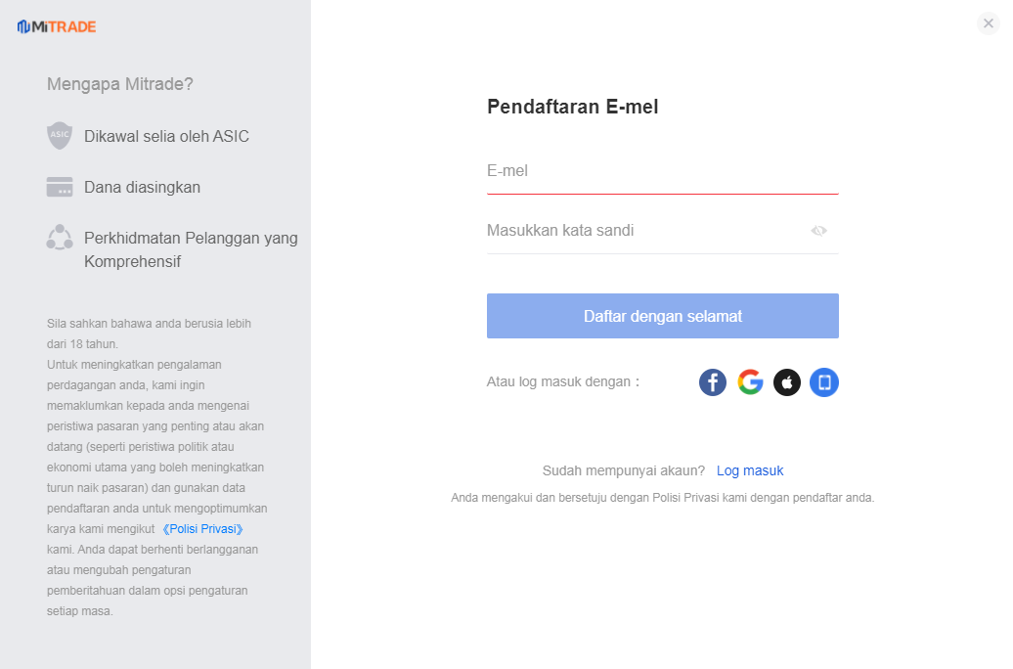Image resolution: width=1013 pixels, height=669 pixels.
Task: Click the ASIC shield icon
Action: click(x=60, y=136)
